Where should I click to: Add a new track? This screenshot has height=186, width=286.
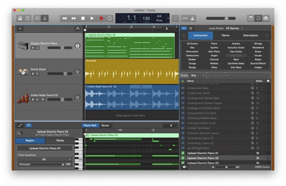[x=20, y=29]
